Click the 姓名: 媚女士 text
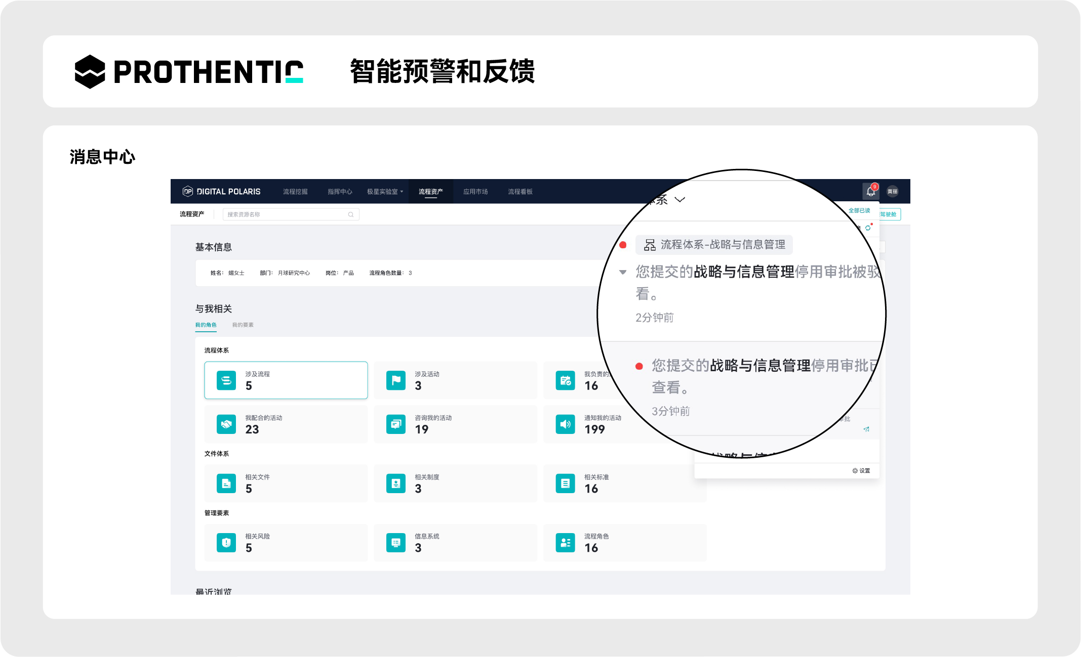 (227, 273)
